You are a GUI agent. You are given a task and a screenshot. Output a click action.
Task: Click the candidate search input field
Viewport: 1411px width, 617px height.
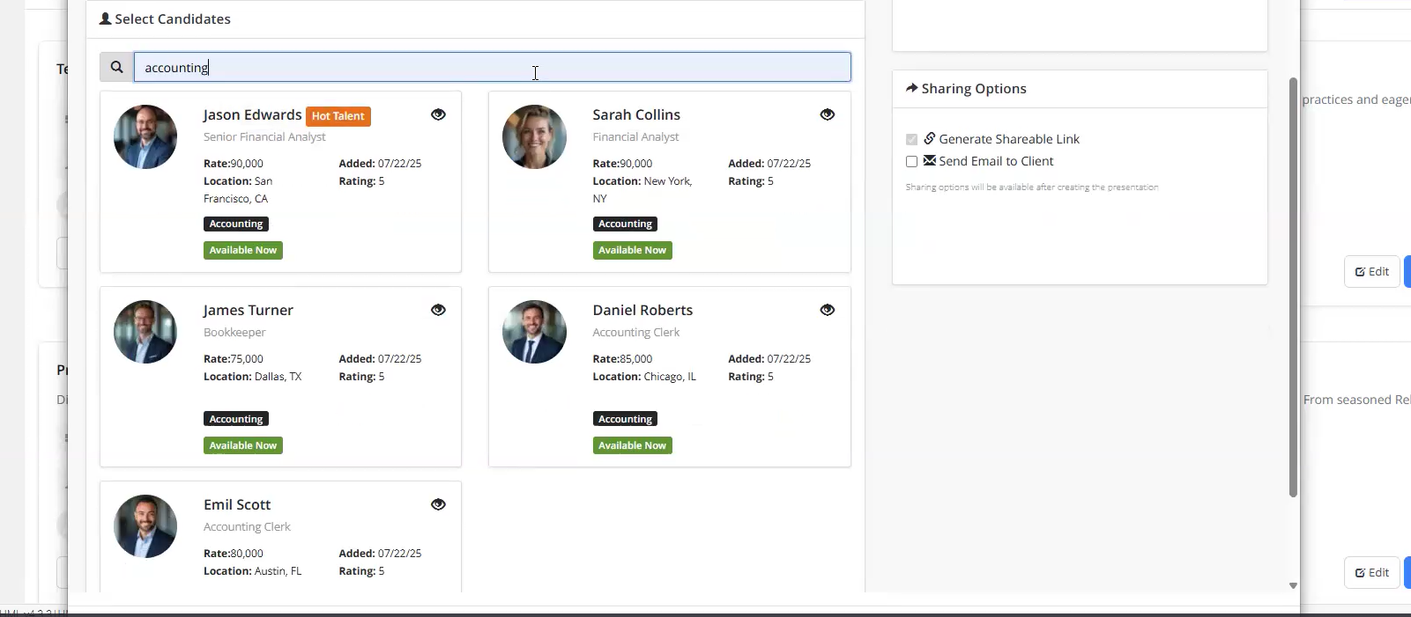tap(492, 67)
